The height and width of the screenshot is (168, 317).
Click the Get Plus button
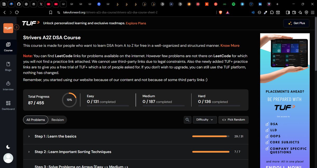[296, 23]
